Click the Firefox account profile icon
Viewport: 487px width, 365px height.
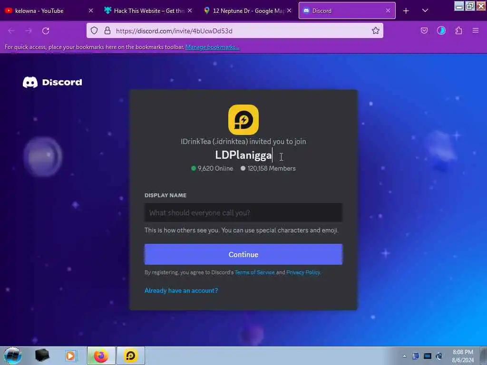[x=441, y=30]
